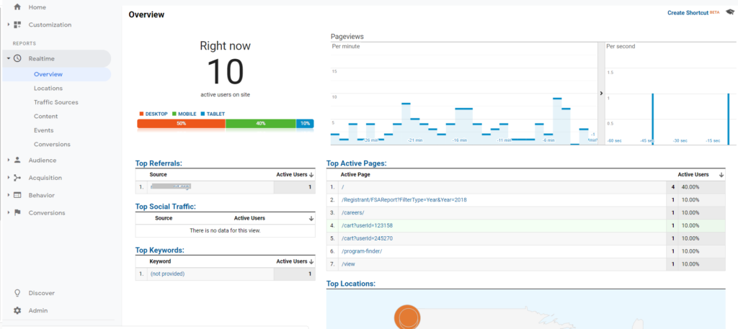Open the /cart?userId=245270 page link
738x329 pixels.
click(367, 238)
